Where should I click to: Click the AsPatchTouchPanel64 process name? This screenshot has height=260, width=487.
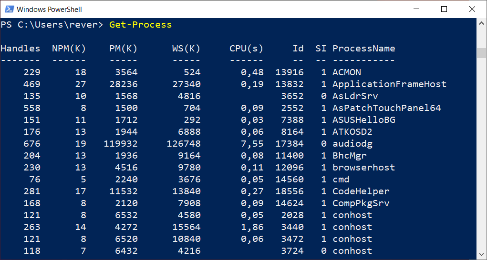(x=387, y=108)
